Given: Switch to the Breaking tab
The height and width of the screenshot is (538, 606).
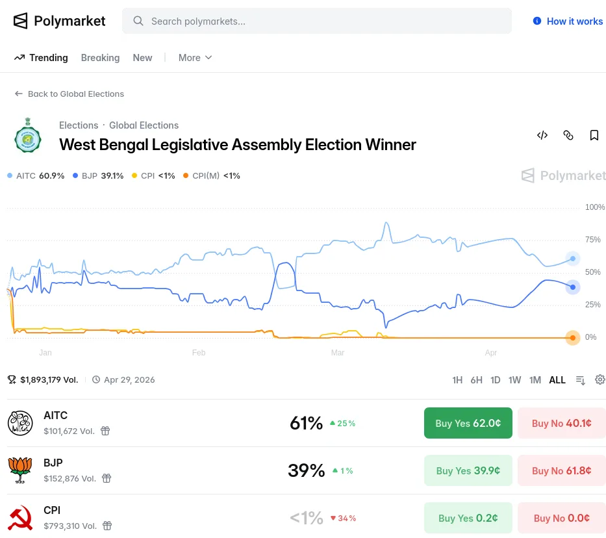Looking at the screenshot, I should pos(100,58).
